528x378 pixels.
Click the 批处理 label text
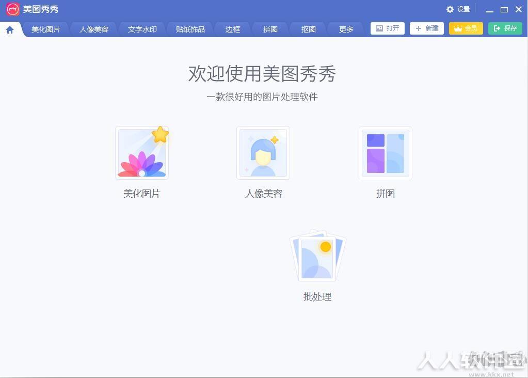[317, 297]
